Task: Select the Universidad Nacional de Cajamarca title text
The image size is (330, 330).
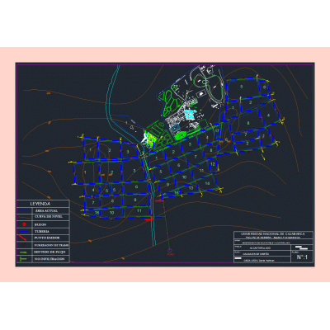Action: [273, 233]
